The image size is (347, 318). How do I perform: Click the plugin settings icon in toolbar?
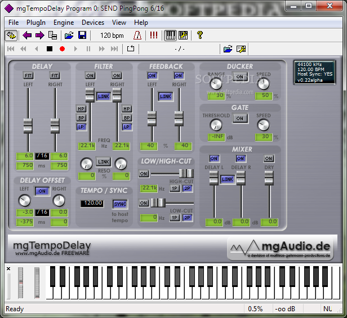pos(11,36)
